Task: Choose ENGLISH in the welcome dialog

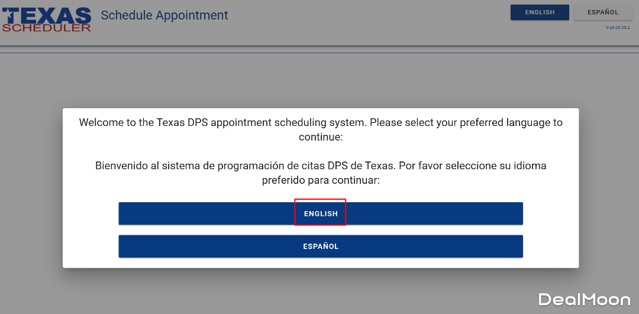Action: pyautogui.click(x=321, y=213)
